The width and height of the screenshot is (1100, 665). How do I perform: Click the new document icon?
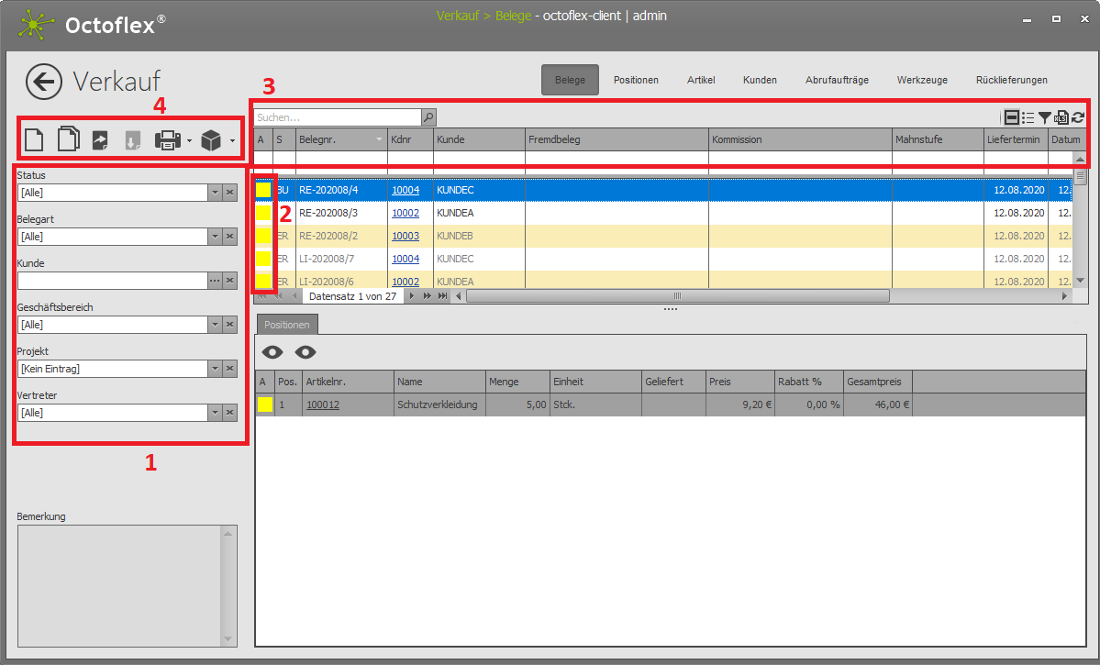[34, 140]
